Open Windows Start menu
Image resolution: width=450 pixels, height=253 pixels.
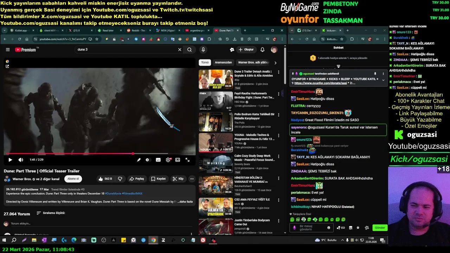click(x=4, y=240)
